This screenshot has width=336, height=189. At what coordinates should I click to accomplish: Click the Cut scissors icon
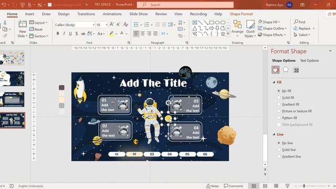click(x=5, y=23)
